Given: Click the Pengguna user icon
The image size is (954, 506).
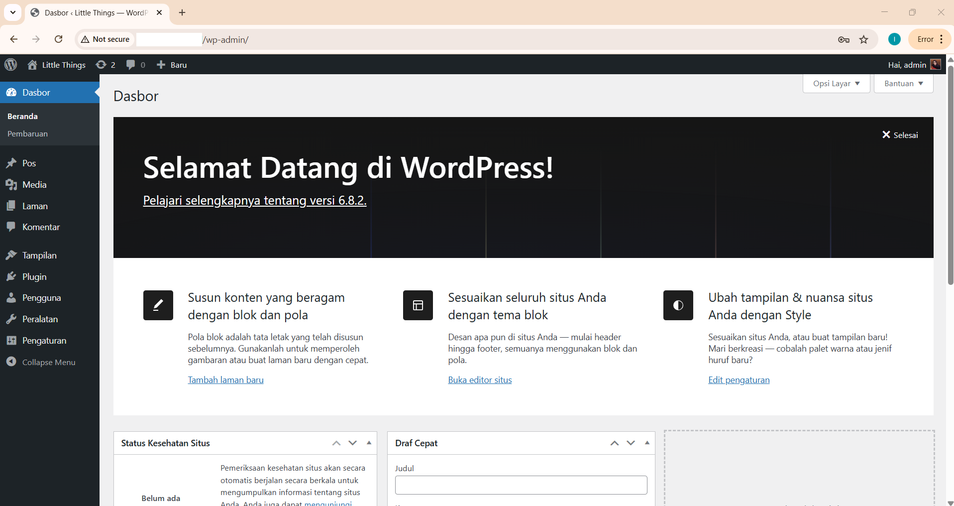Looking at the screenshot, I should [12, 297].
